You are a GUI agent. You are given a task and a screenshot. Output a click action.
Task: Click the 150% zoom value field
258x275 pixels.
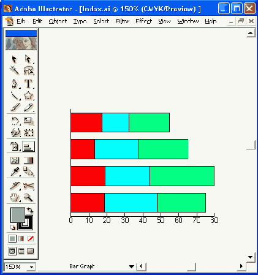[16, 267]
